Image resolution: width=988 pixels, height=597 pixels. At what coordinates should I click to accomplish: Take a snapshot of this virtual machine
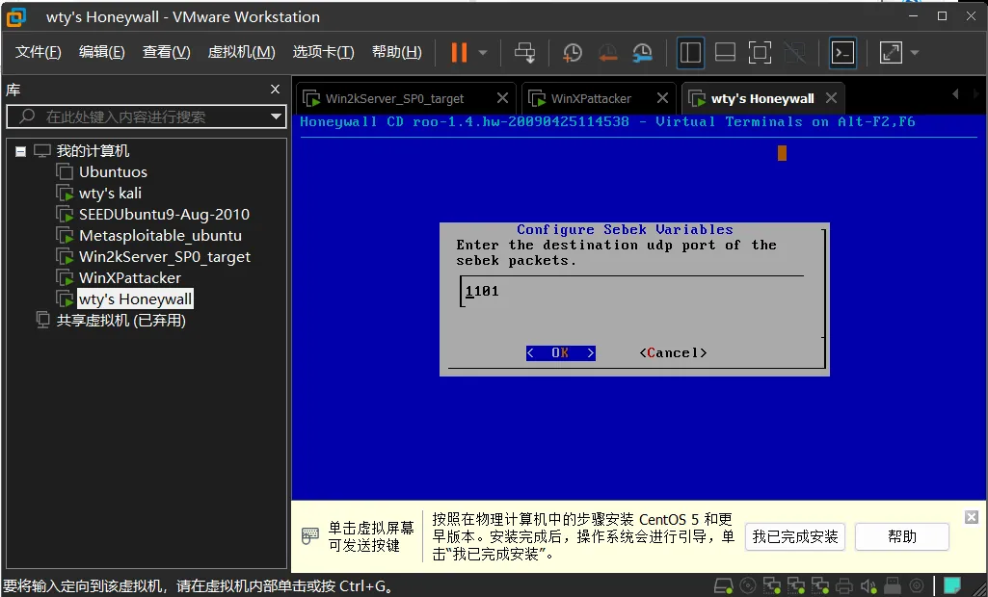point(573,52)
